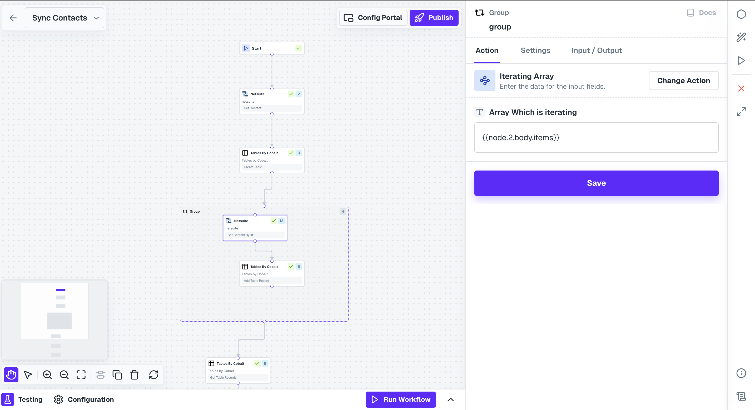Zoom in on the workflow canvas
Viewport: 755px width, 410px height.
click(47, 374)
